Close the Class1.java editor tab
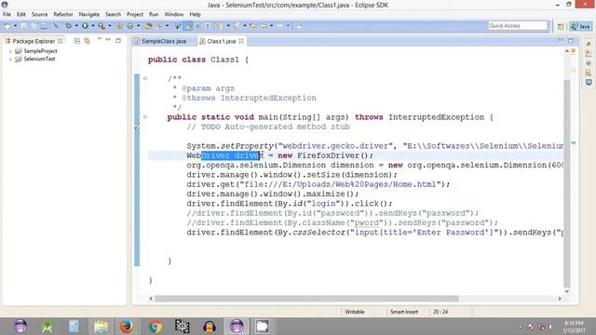The height and width of the screenshot is (335, 596). coord(241,41)
